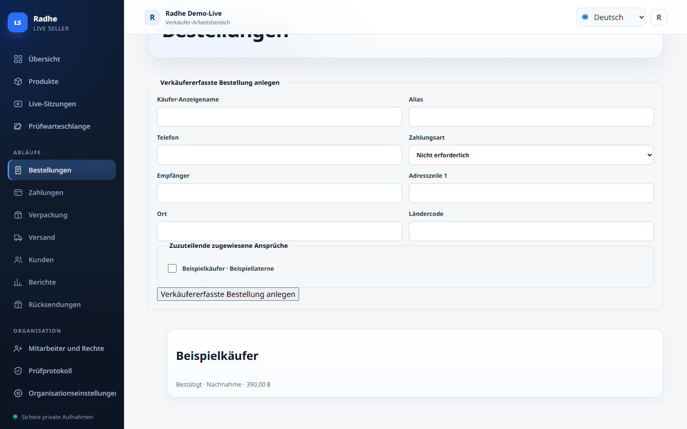
Task: Click the R user account button top right
Action: [x=659, y=17]
